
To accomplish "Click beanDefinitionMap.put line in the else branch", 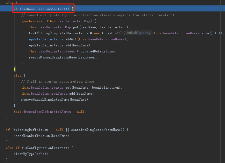I will [72, 88].
